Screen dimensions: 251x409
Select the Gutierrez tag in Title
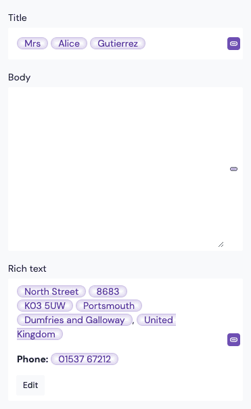tap(118, 43)
